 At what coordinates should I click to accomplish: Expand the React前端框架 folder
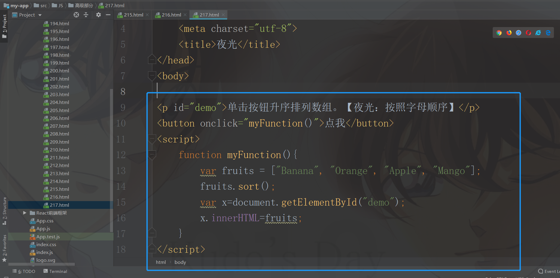[25, 213]
